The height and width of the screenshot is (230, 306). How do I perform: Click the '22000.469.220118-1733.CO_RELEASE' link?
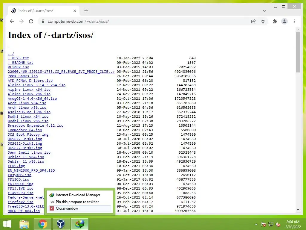click(x=61, y=72)
